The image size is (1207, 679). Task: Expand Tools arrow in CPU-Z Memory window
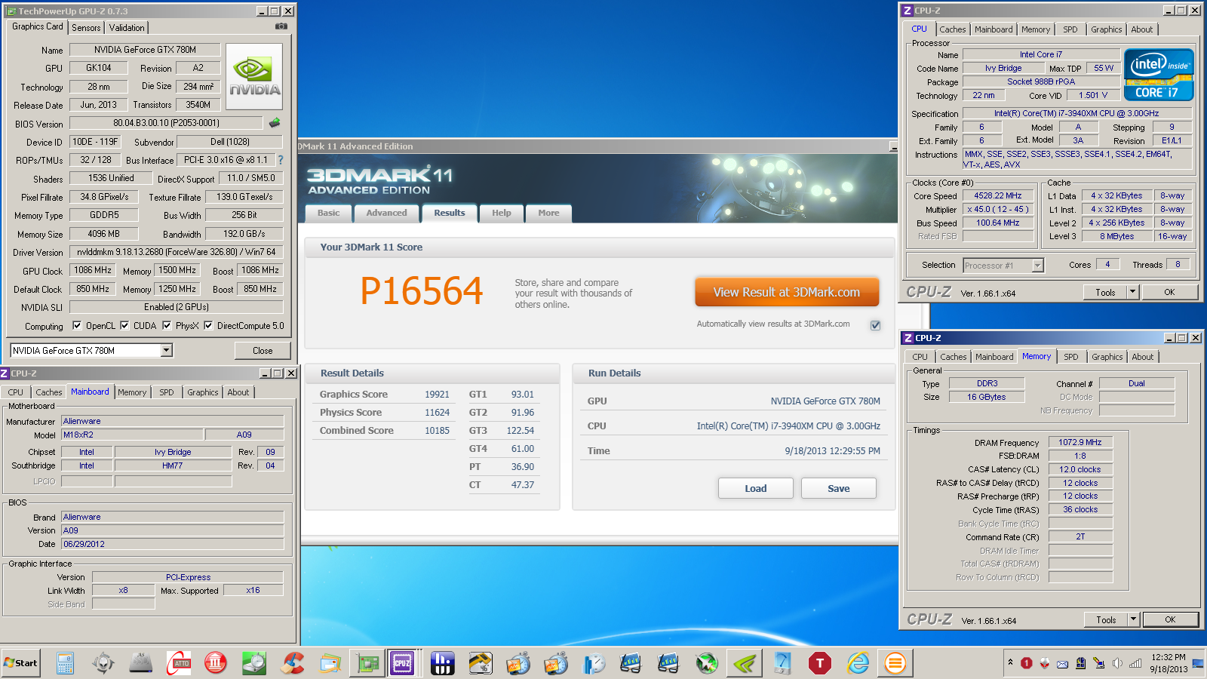click(1133, 619)
